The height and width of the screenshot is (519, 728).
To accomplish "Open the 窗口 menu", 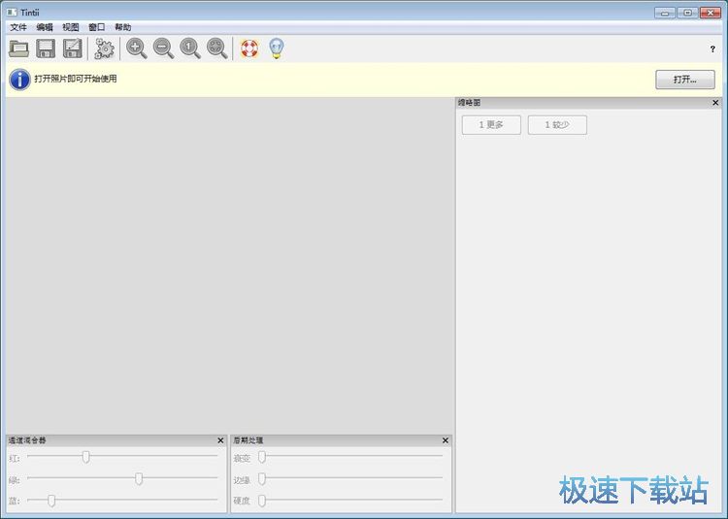I will click(96, 27).
